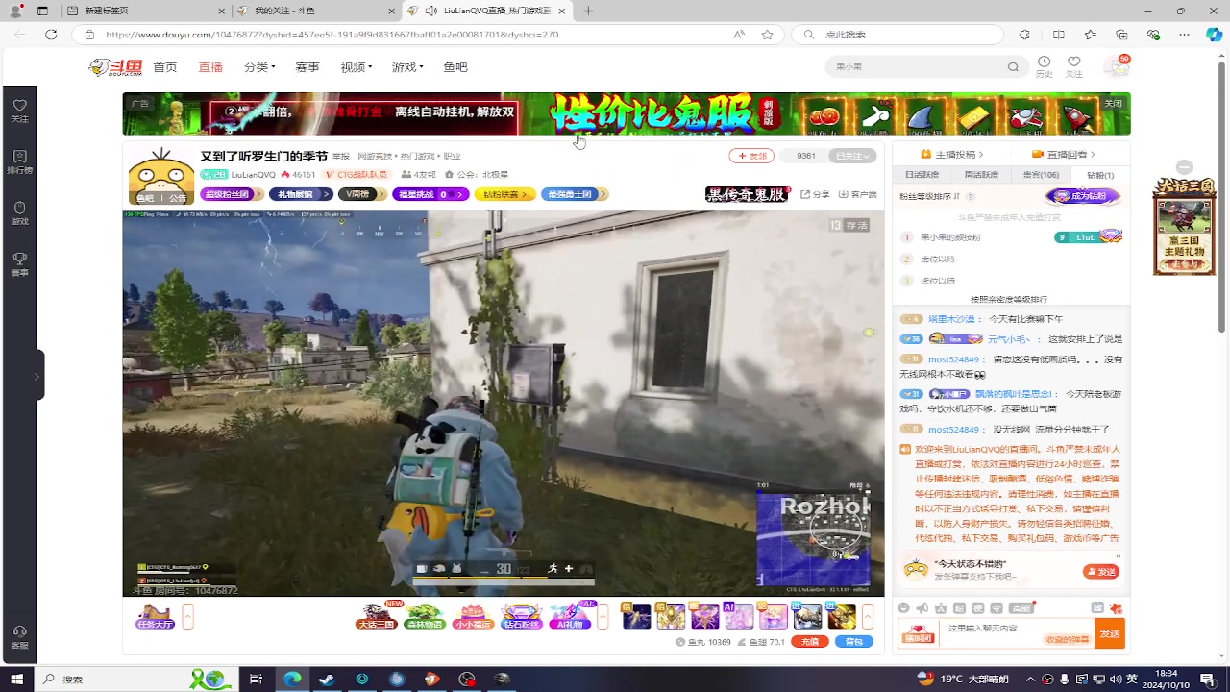This screenshot has width=1230, height=692.
Task: Open the 历史 history clock icon
Action: coord(1044,66)
